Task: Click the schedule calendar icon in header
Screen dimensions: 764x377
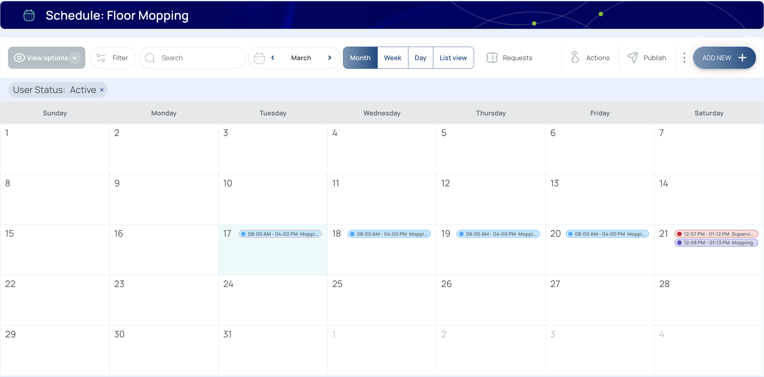Action: (29, 15)
